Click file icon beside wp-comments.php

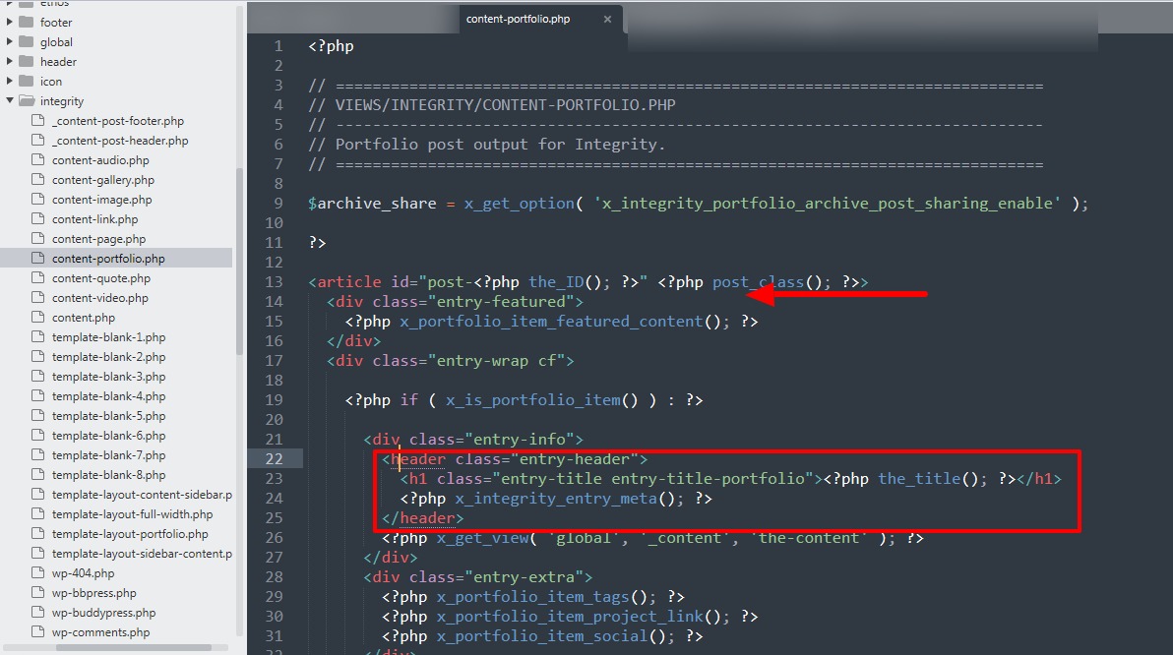pyautogui.click(x=38, y=631)
